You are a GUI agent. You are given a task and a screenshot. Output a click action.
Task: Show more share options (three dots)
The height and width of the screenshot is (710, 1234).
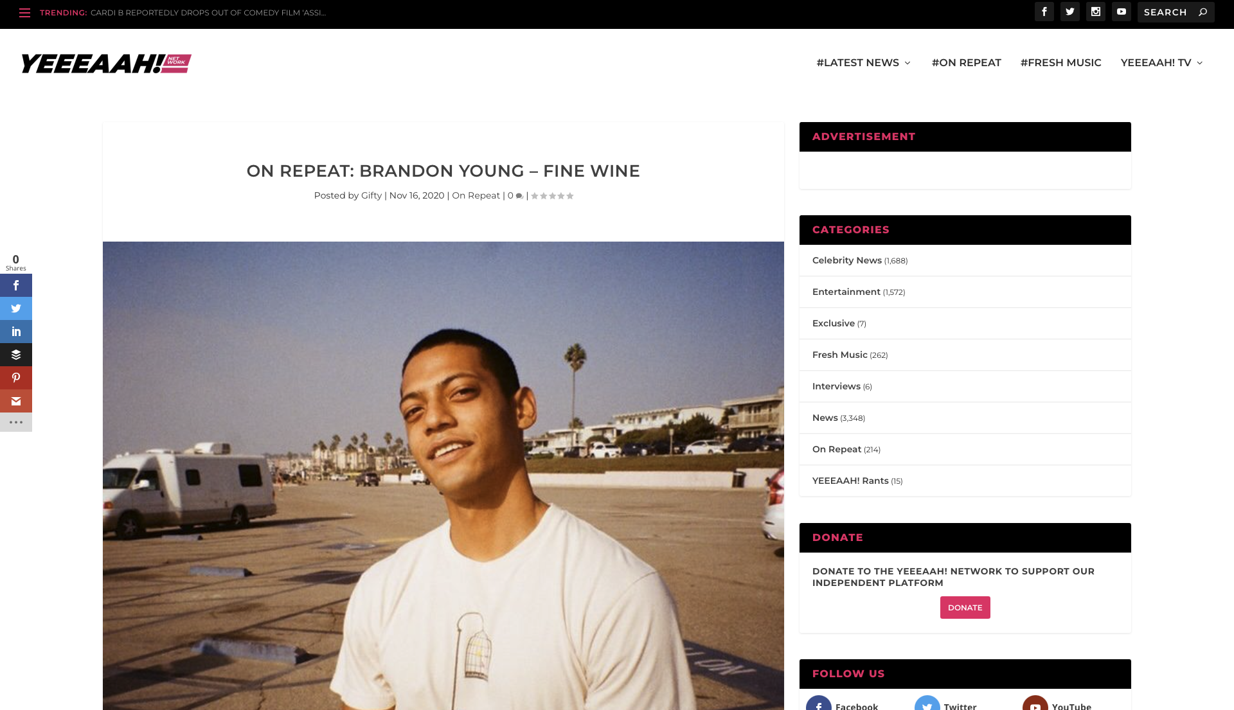pyautogui.click(x=16, y=422)
